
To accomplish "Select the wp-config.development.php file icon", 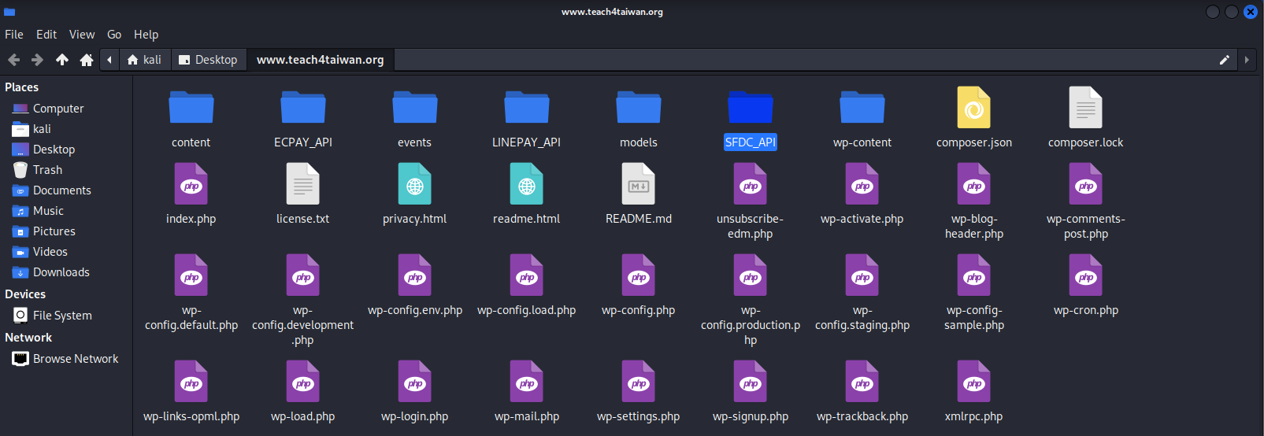I will 303,275.
